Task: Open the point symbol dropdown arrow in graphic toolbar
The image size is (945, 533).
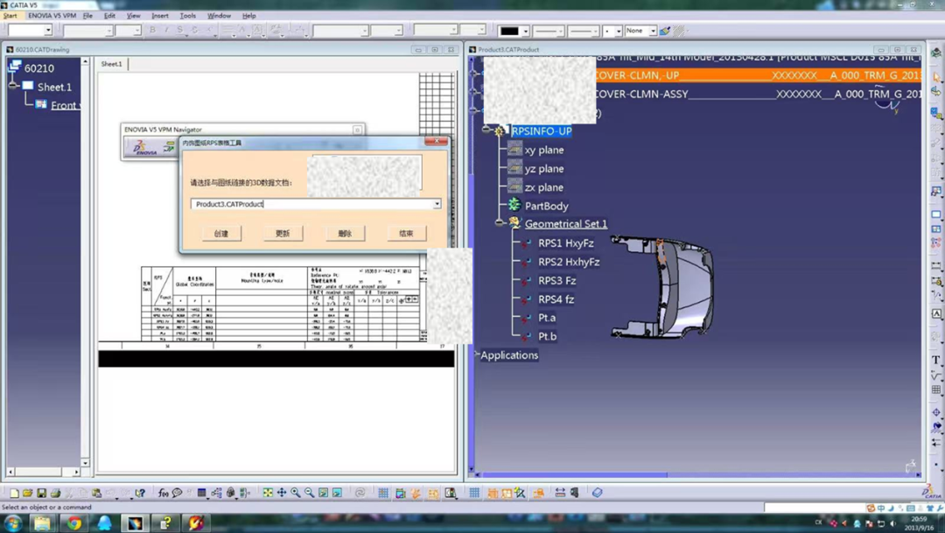Action: 619,31
